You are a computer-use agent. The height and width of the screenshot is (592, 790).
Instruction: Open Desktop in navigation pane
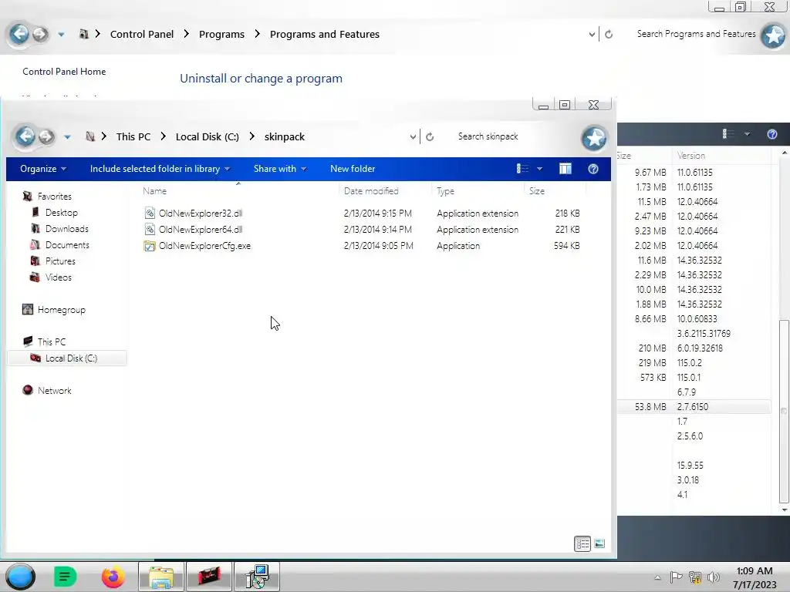coord(62,213)
